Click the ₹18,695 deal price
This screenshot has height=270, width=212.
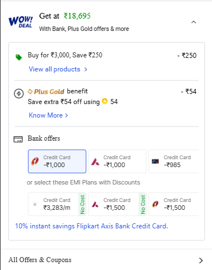coord(77,16)
